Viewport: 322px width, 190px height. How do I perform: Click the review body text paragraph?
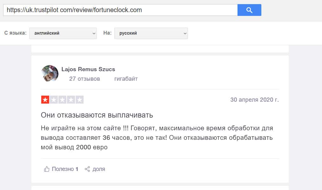pyautogui.click(x=157, y=138)
